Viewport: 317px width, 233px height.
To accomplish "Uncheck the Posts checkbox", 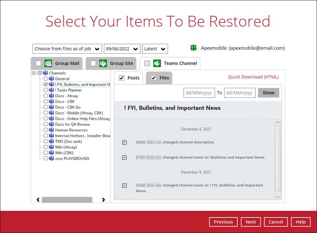I will [122, 78].
